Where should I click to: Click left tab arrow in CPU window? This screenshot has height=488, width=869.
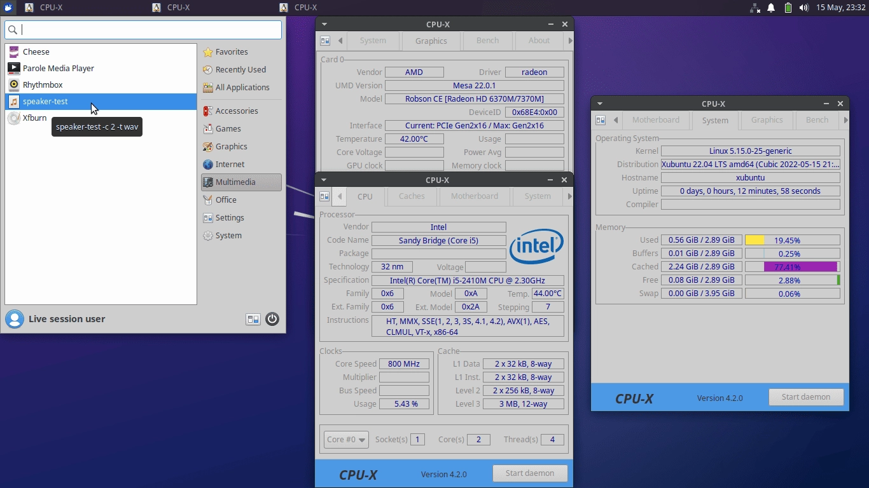click(x=340, y=196)
